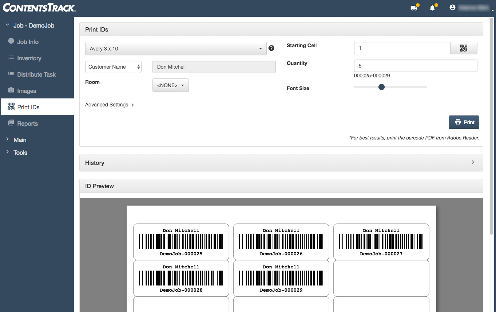Click the Print IDs panel title
This screenshot has height=312, width=496.
pos(97,29)
